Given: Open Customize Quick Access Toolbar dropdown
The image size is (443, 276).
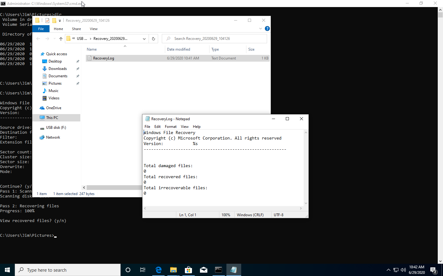Looking at the screenshot, I should (60, 21).
